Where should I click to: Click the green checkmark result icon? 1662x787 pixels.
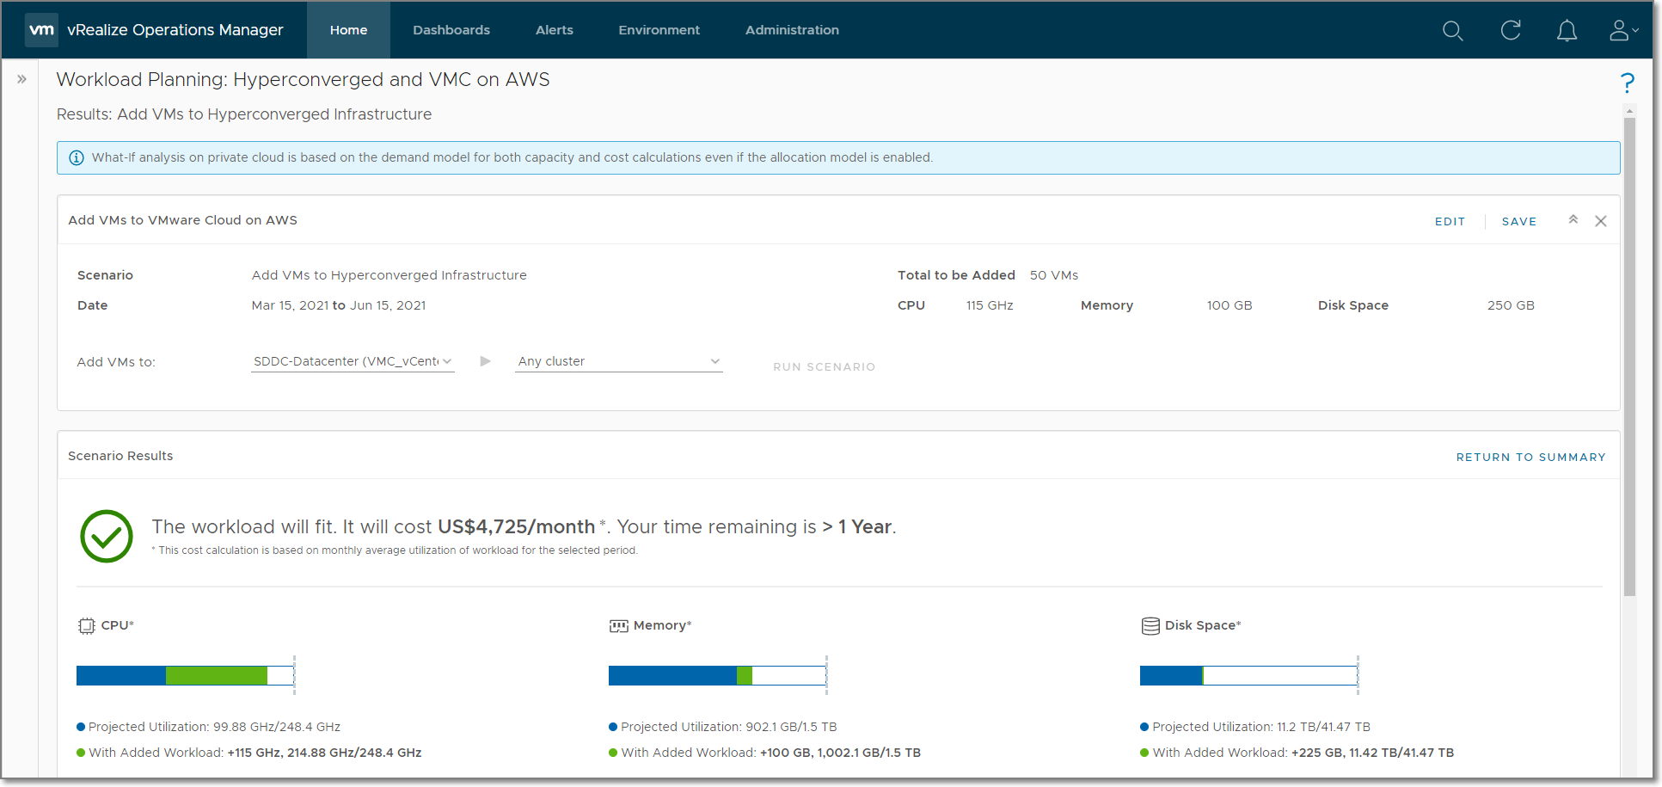(107, 536)
